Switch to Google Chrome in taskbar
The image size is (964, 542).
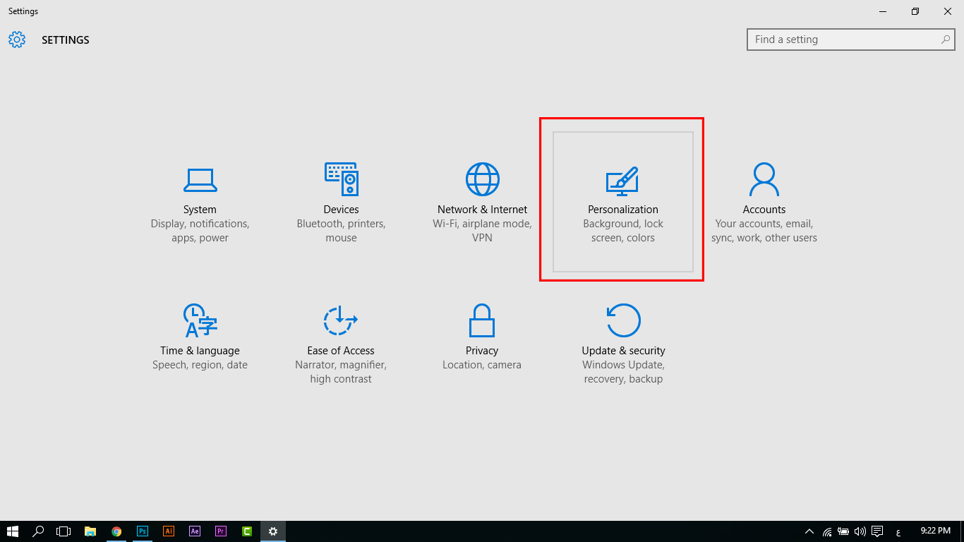pyautogui.click(x=116, y=531)
